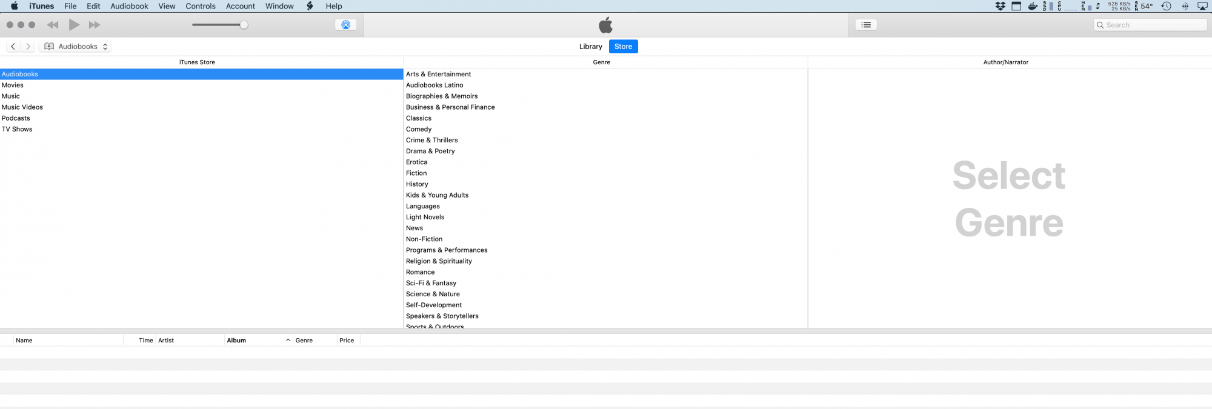
Task: Select Music Videos in the iTunes Store list
Action: [201, 107]
